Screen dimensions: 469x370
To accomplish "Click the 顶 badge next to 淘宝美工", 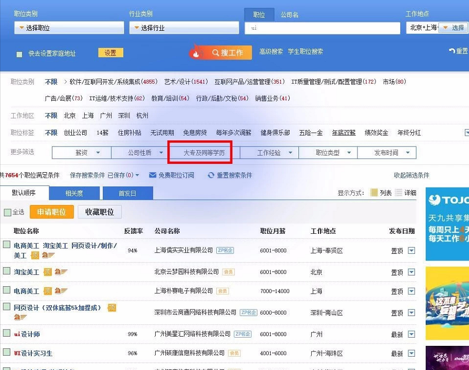I will [48, 271].
